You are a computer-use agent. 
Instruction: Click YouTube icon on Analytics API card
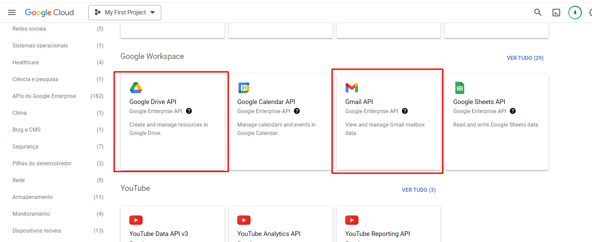(x=244, y=220)
